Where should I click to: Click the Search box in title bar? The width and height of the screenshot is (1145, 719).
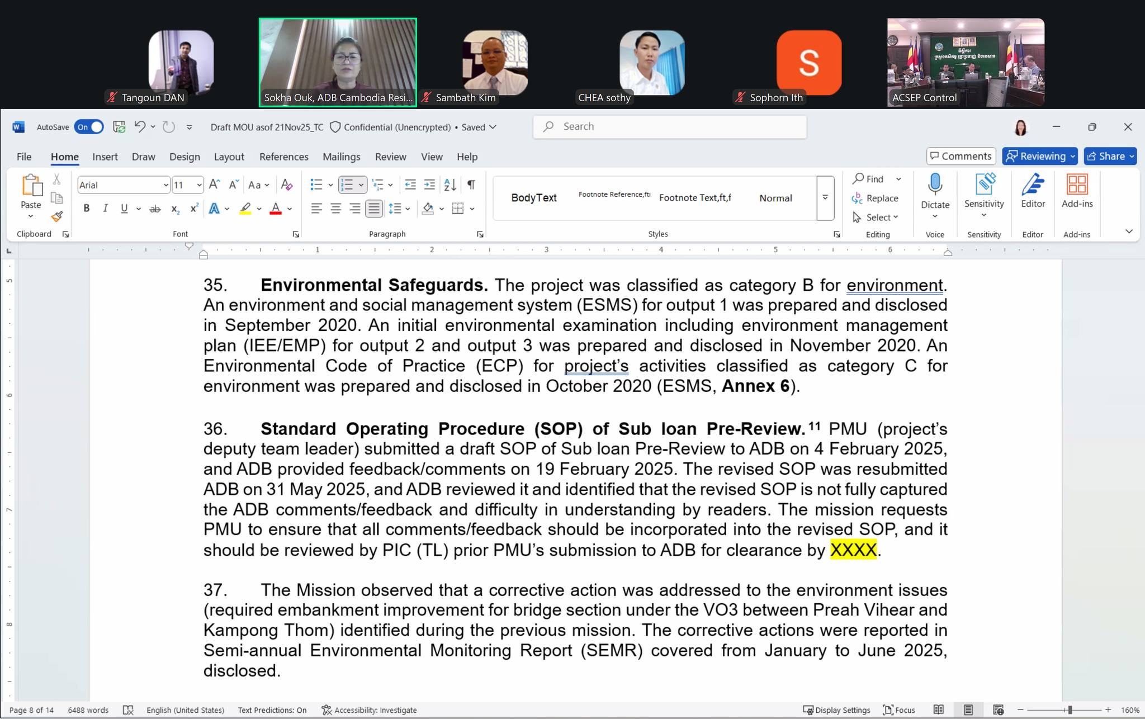click(670, 127)
